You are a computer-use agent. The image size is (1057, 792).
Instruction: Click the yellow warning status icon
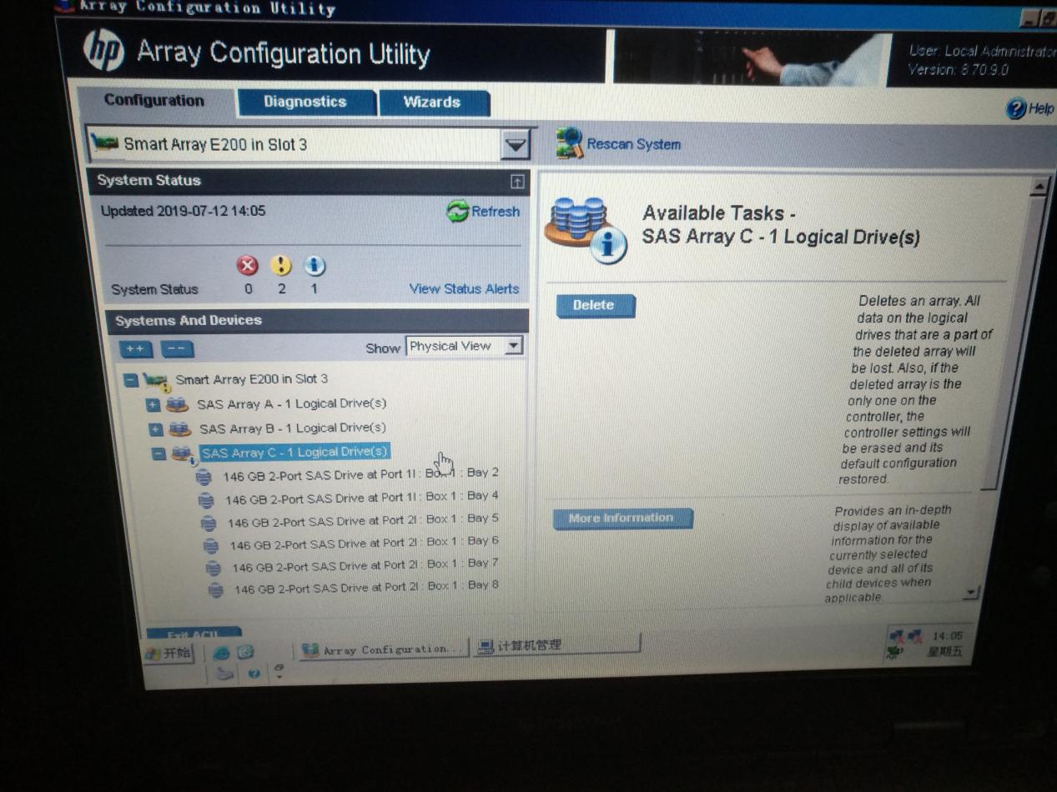[281, 266]
